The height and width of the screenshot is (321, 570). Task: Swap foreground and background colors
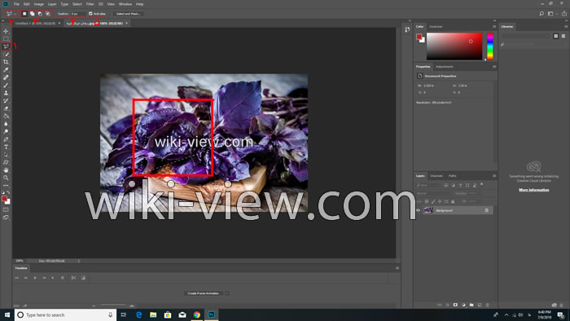[8, 192]
